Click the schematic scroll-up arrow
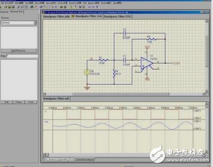Image resolution: width=213 pixels, height=167 pixels. pos(207,21)
